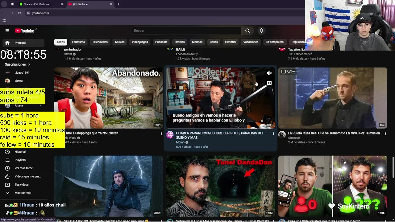
Task: View site information icon in address bar
Action: pos(28,13)
